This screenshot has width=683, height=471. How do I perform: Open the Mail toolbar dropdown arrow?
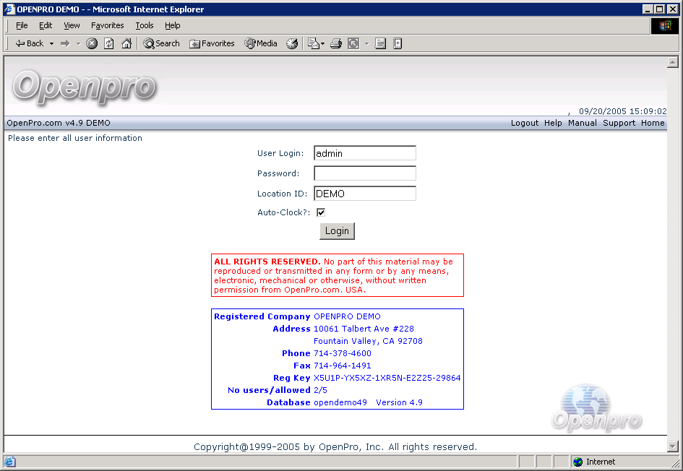tap(323, 43)
